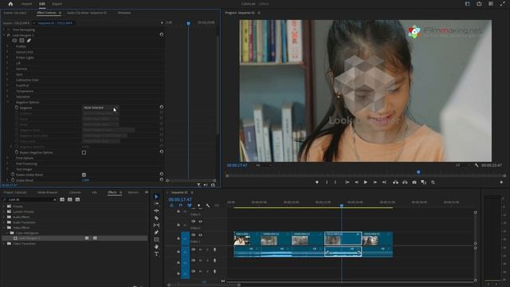Click the Quick Export share icon
The height and width of the screenshot is (287, 510).
pos(479,4)
